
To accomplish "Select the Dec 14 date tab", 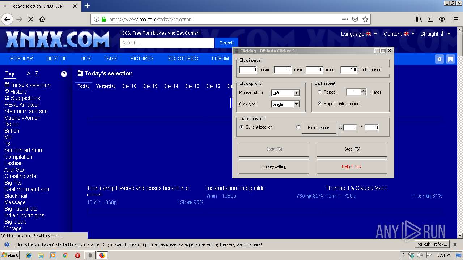I will (x=171, y=86).
